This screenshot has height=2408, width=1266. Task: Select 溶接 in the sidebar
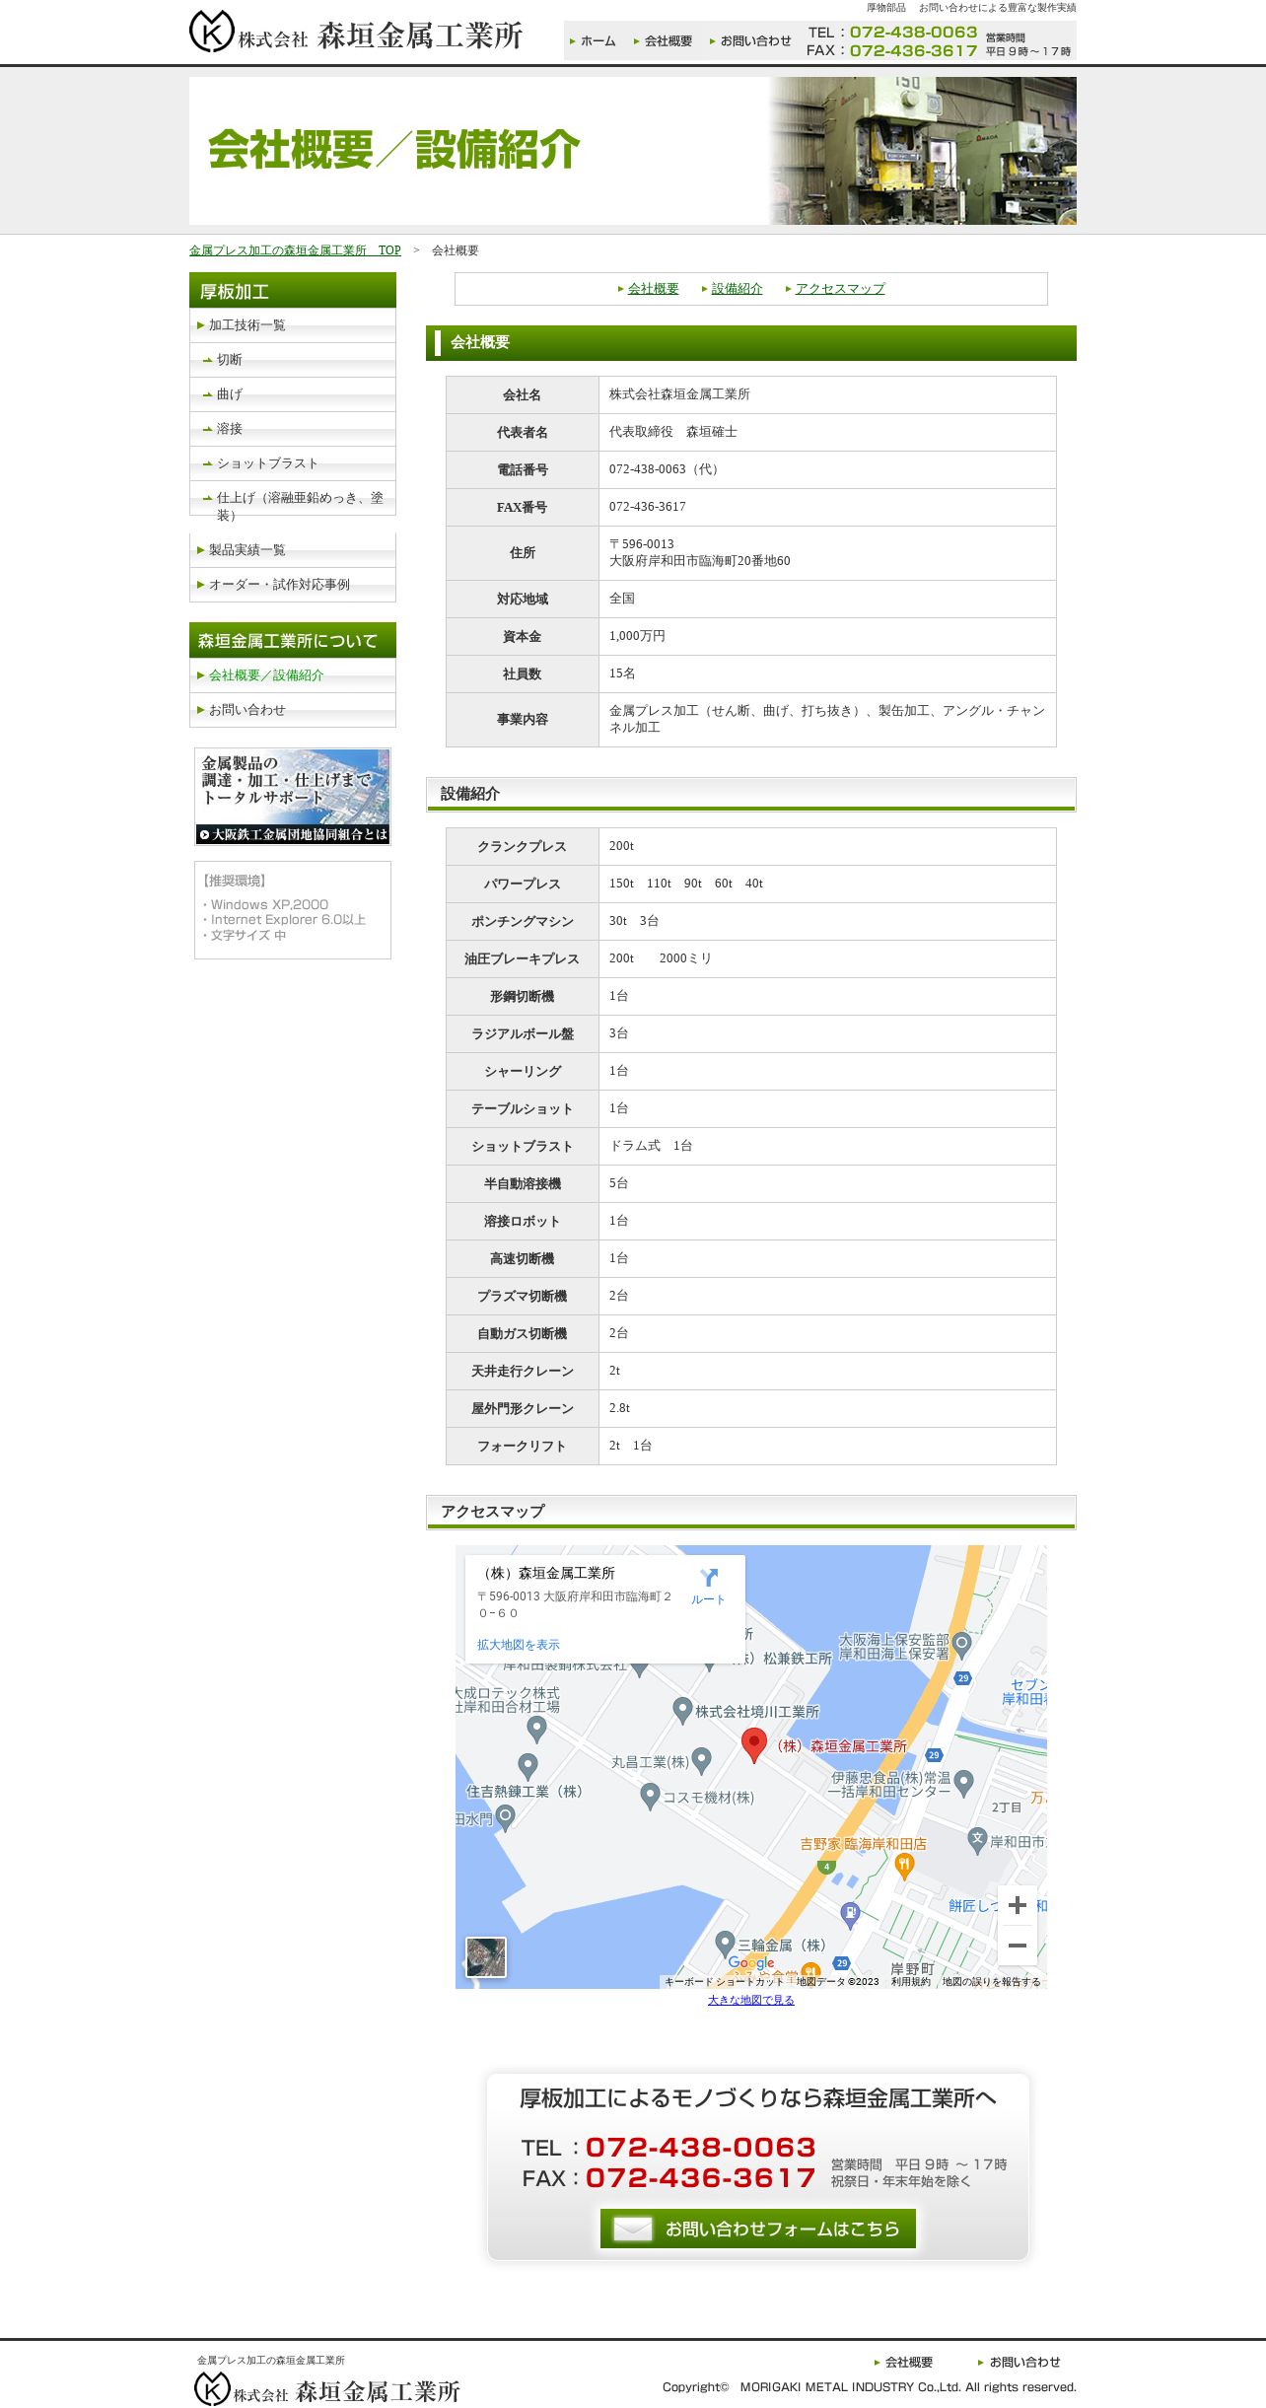[x=293, y=429]
